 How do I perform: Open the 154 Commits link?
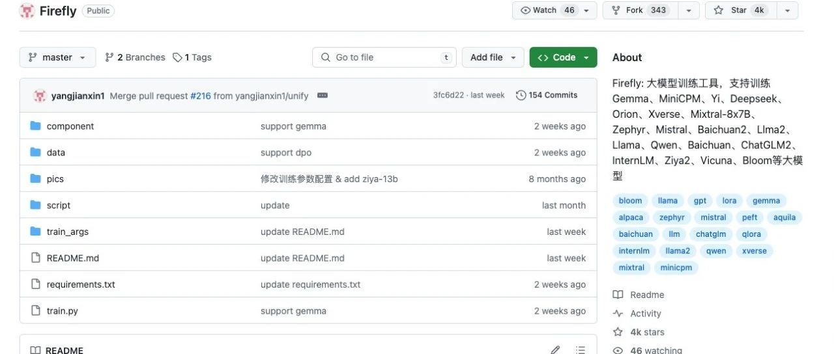[x=547, y=95]
